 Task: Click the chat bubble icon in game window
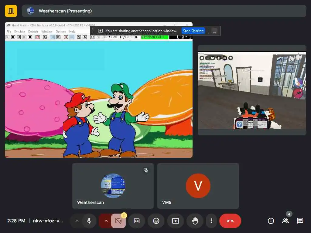pyautogui.click(x=212, y=58)
